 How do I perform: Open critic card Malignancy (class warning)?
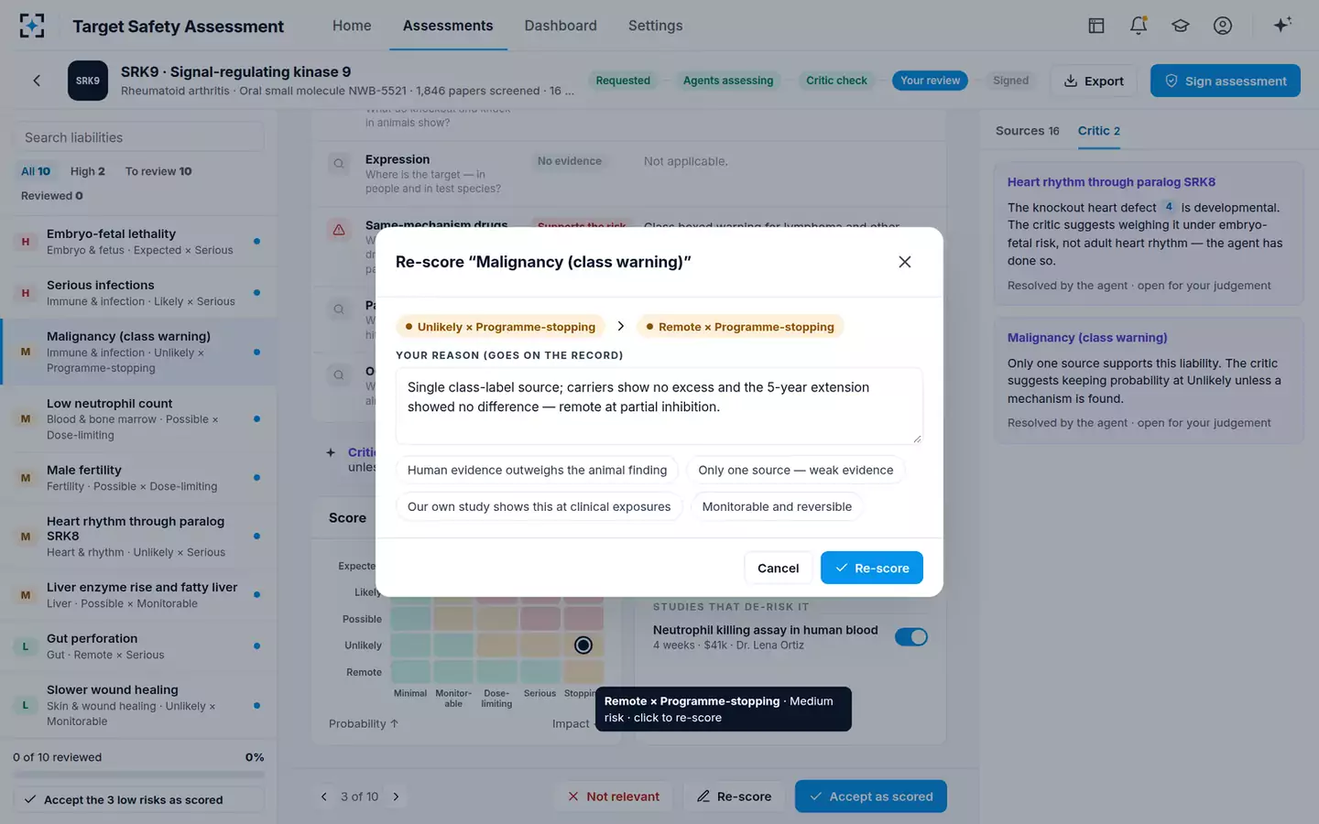pos(1149,380)
